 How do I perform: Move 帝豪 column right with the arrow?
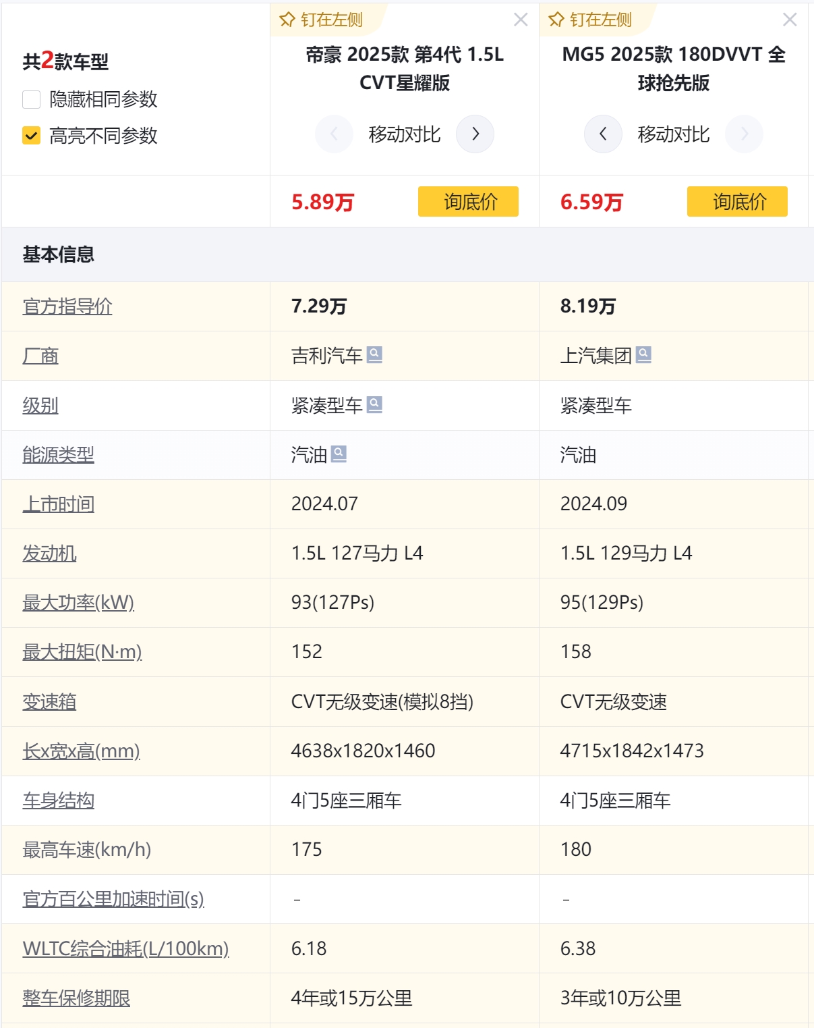coord(475,134)
